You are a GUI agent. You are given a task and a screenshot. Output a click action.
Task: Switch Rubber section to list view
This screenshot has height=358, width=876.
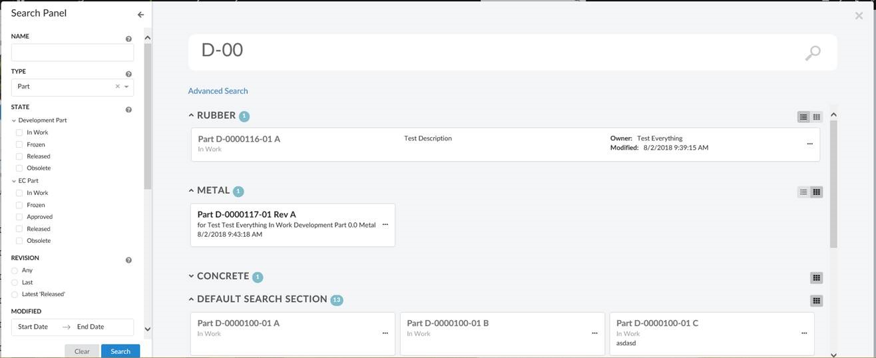pyautogui.click(x=803, y=117)
